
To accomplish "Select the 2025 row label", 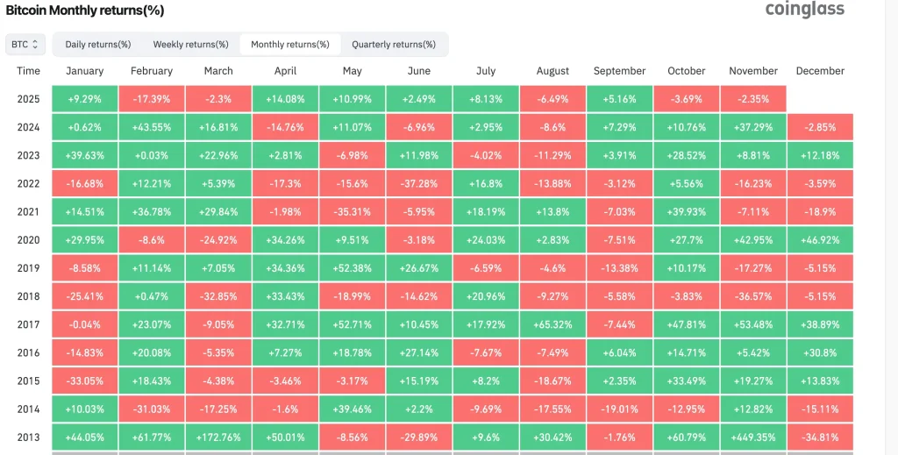I will pos(28,99).
